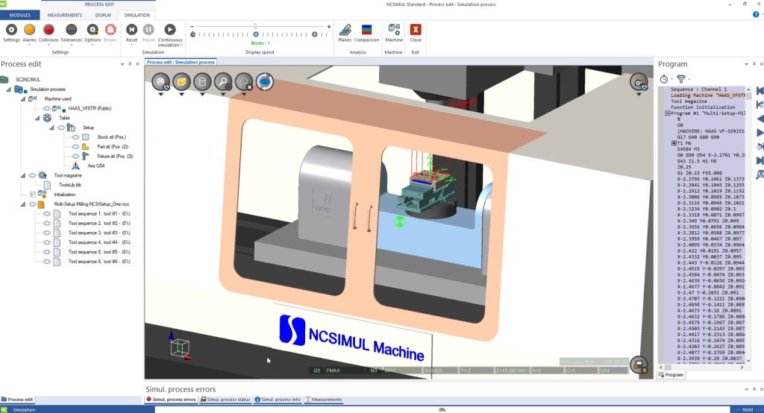764x413 pixels.
Task: Hide Part.stl using its eye icon
Action: tap(75, 147)
